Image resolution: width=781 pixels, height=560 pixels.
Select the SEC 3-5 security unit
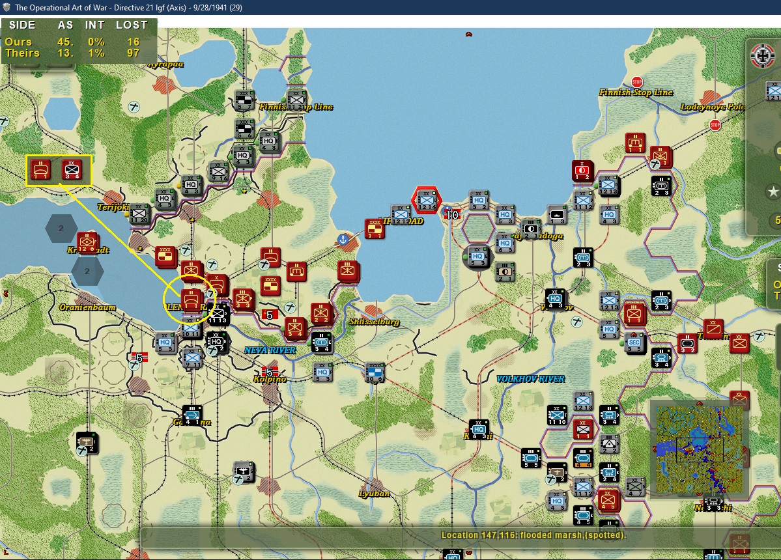pos(634,343)
